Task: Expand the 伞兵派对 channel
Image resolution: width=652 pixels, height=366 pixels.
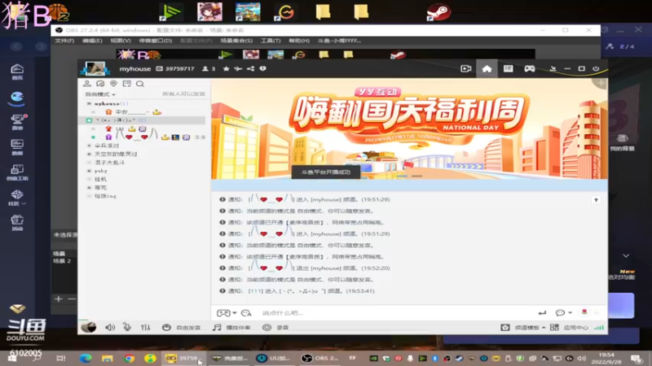Action: pyautogui.click(x=89, y=146)
